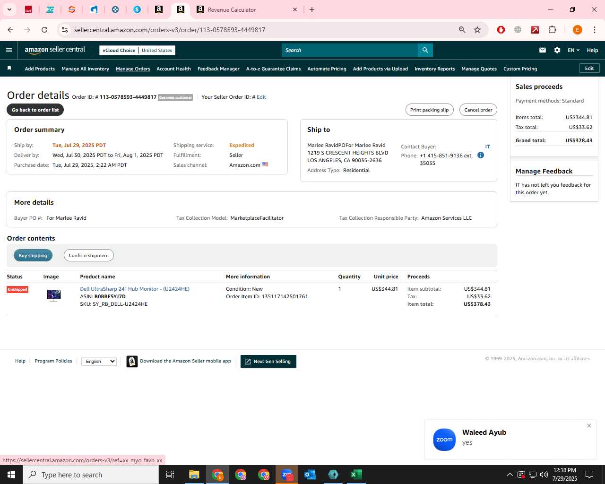Open File Explorer in the taskbar

pyautogui.click(x=194, y=475)
